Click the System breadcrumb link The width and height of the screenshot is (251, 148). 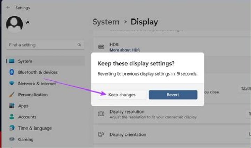tap(106, 22)
